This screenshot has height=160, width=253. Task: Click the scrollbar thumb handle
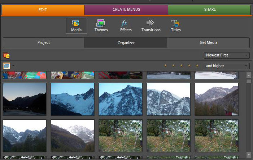pyautogui.click(x=249, y=81)
